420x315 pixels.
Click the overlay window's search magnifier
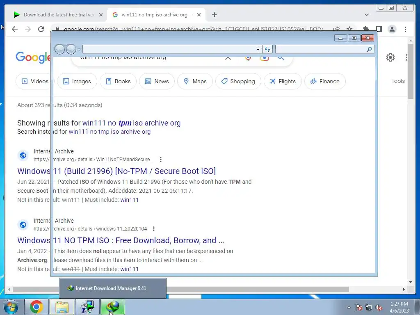point(369,49)
